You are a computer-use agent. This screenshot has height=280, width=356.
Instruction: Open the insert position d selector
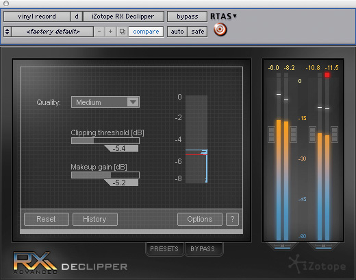click(77, 16)
